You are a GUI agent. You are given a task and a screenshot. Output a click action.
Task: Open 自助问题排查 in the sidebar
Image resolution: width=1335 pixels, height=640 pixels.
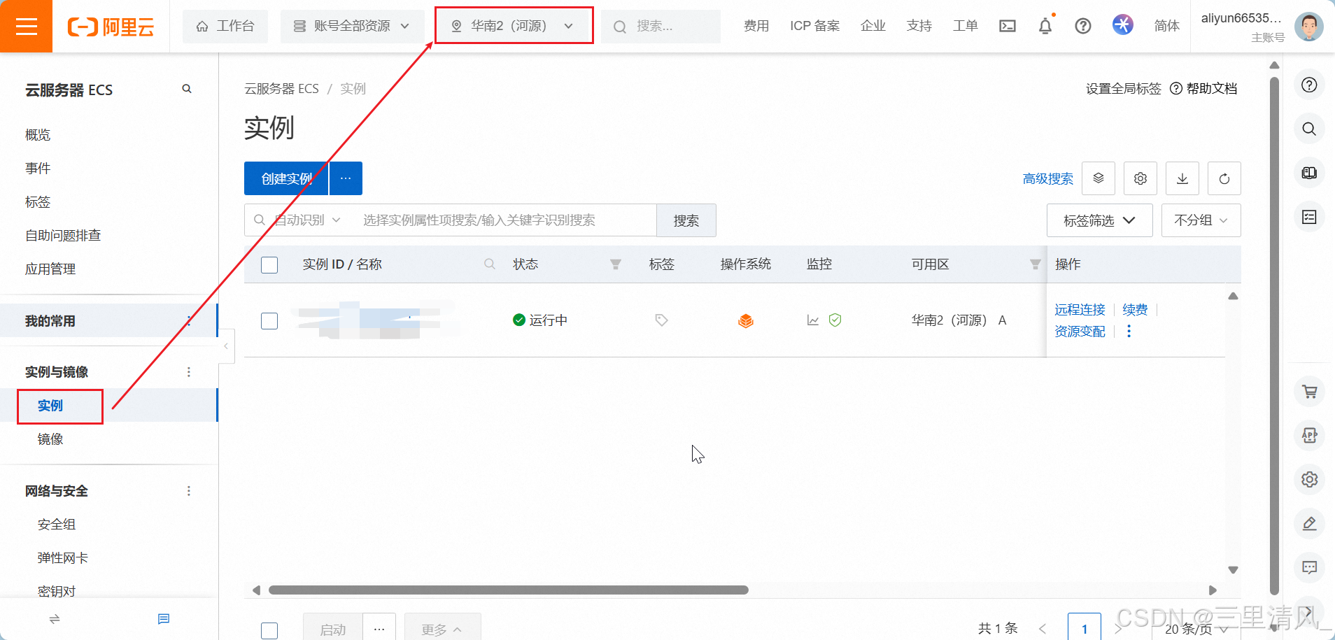(63, 236)
